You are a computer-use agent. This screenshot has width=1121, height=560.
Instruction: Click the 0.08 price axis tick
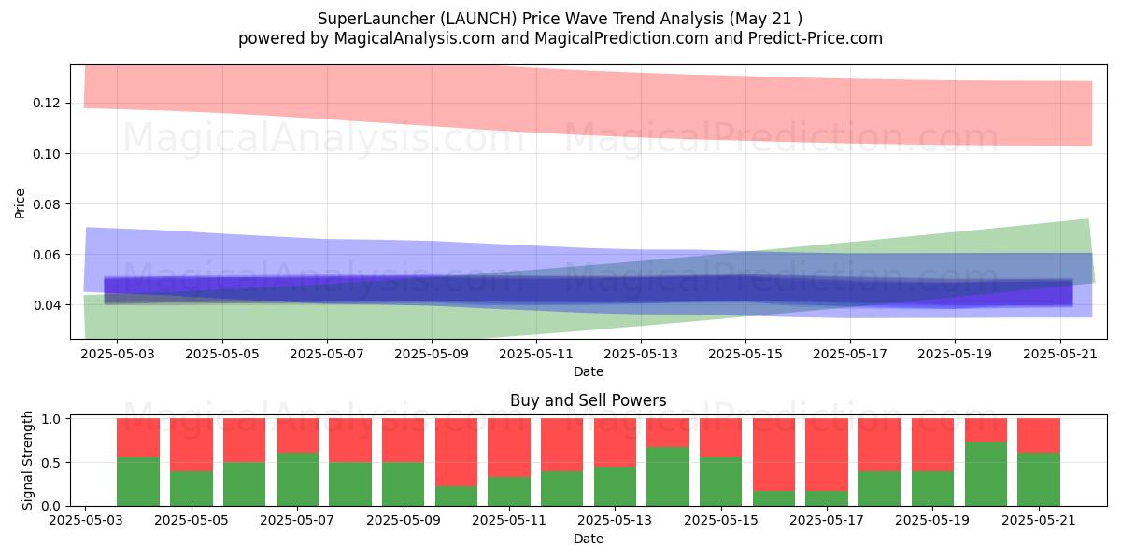(x=47, y=203)
